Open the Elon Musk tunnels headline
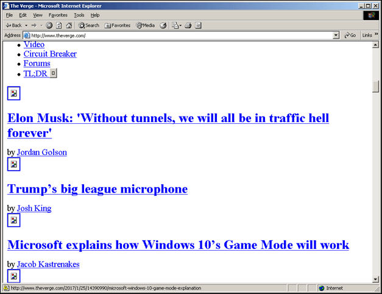The height and width of the screenshot is (294, 382). [168, 126]
